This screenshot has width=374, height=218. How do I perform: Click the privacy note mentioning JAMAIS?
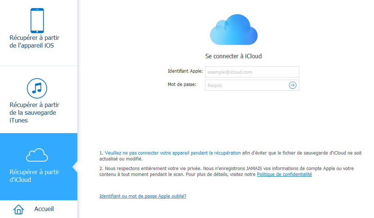pos(226,169)
